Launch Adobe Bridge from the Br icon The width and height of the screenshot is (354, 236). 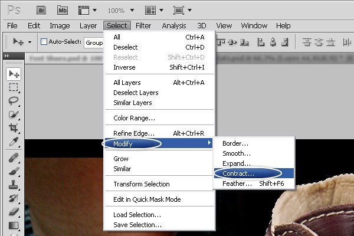click(41, 10)
